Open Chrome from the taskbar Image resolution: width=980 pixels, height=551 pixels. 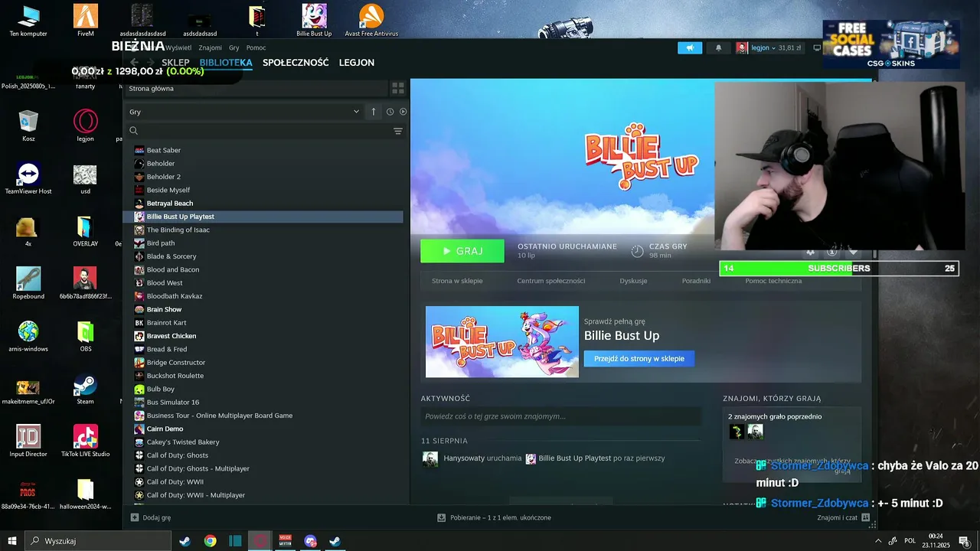210,541
